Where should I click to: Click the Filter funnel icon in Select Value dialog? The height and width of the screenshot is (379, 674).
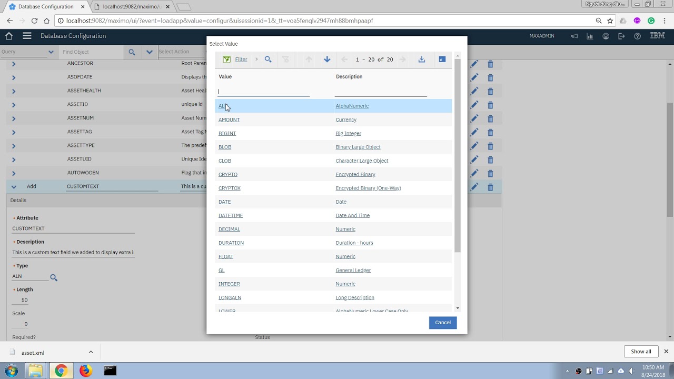[x=226, y=59]
